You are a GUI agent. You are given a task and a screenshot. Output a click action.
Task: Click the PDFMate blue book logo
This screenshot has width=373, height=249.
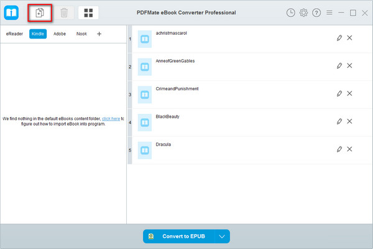click(11, 12)
